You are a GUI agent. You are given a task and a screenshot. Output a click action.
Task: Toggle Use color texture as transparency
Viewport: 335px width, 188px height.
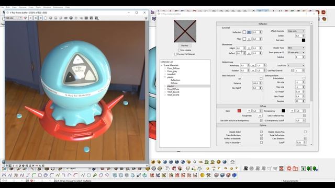coord(261,121)
